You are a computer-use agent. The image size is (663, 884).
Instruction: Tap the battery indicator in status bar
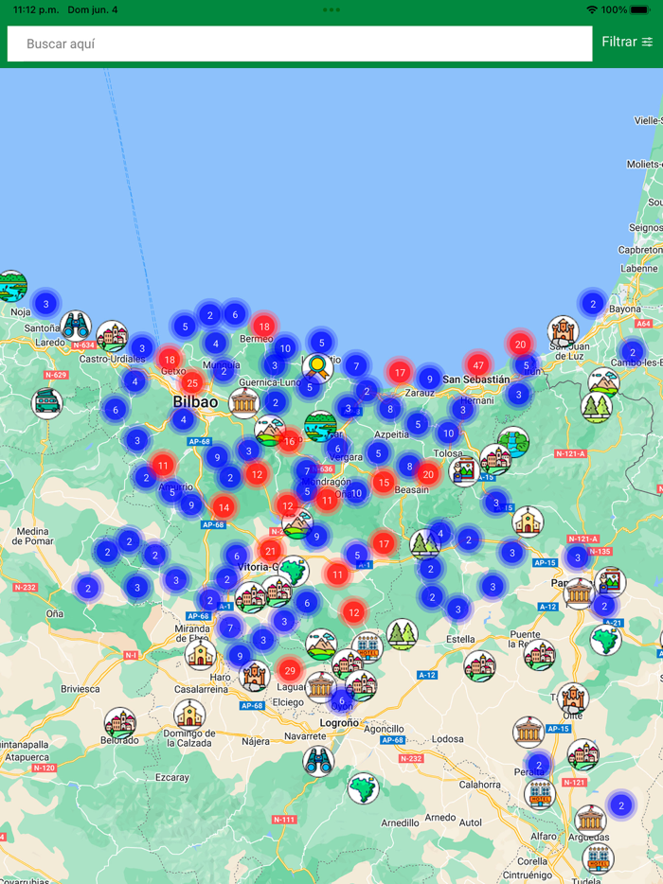[x=640, y=9]
